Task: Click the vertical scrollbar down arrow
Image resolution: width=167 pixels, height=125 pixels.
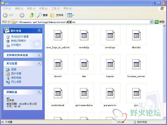Action: [x=164, y=118]
